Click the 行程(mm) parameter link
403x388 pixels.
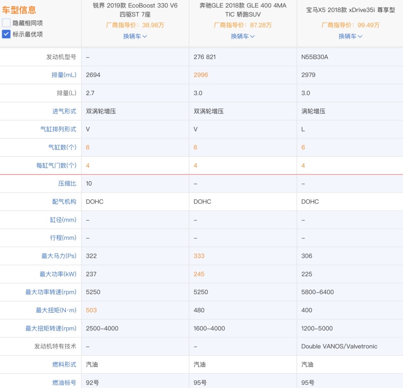(63, 238)
